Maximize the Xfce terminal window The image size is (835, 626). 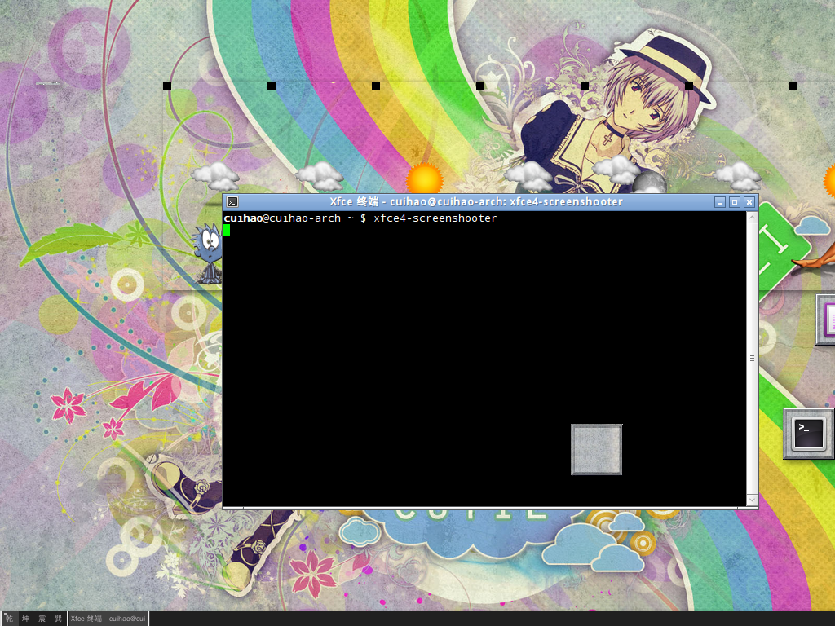tap(735, 202)
